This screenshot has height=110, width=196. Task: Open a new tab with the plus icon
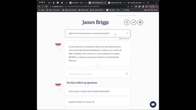pyautogui.click(x=148, y=3)
